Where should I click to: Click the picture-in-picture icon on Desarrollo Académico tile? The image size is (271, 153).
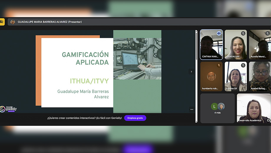coord(268,120)
